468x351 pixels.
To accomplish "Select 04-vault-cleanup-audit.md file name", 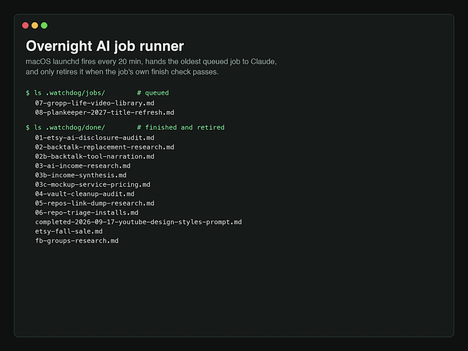I will click(x=85, y=194).
